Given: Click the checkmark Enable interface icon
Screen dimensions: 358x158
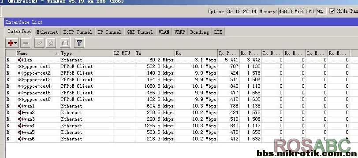Looking at the screenshot, I should coord(39,43).
